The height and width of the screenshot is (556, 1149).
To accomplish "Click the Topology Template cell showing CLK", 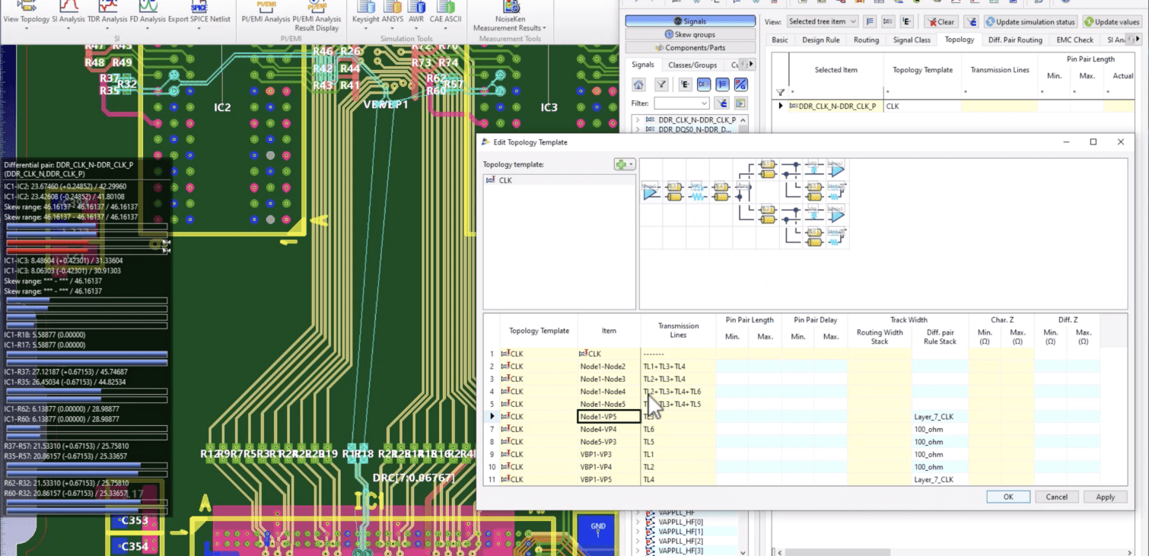I will click(x=922, y=106).
